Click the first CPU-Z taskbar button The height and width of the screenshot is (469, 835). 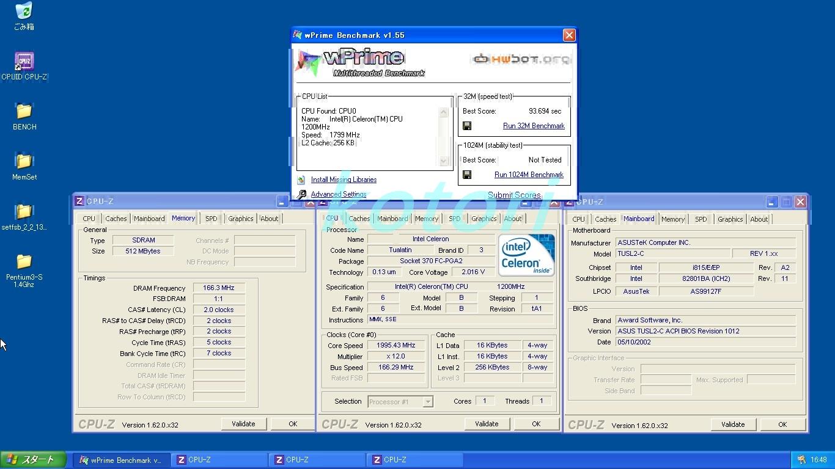(x=219, y=460)
